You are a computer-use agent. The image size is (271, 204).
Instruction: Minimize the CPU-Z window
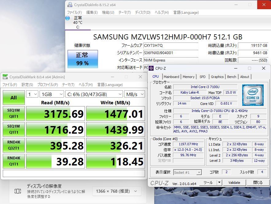[236, 68]
